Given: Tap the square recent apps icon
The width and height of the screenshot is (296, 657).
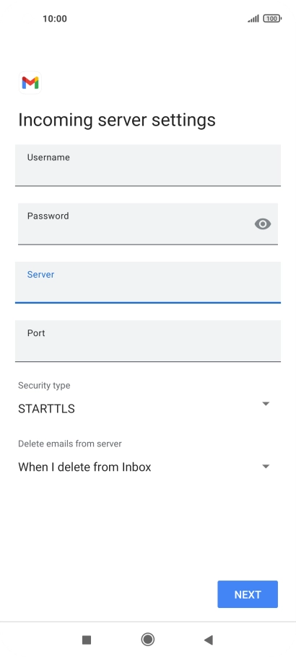Looking at the screenshot, I should tap(87, 640).
